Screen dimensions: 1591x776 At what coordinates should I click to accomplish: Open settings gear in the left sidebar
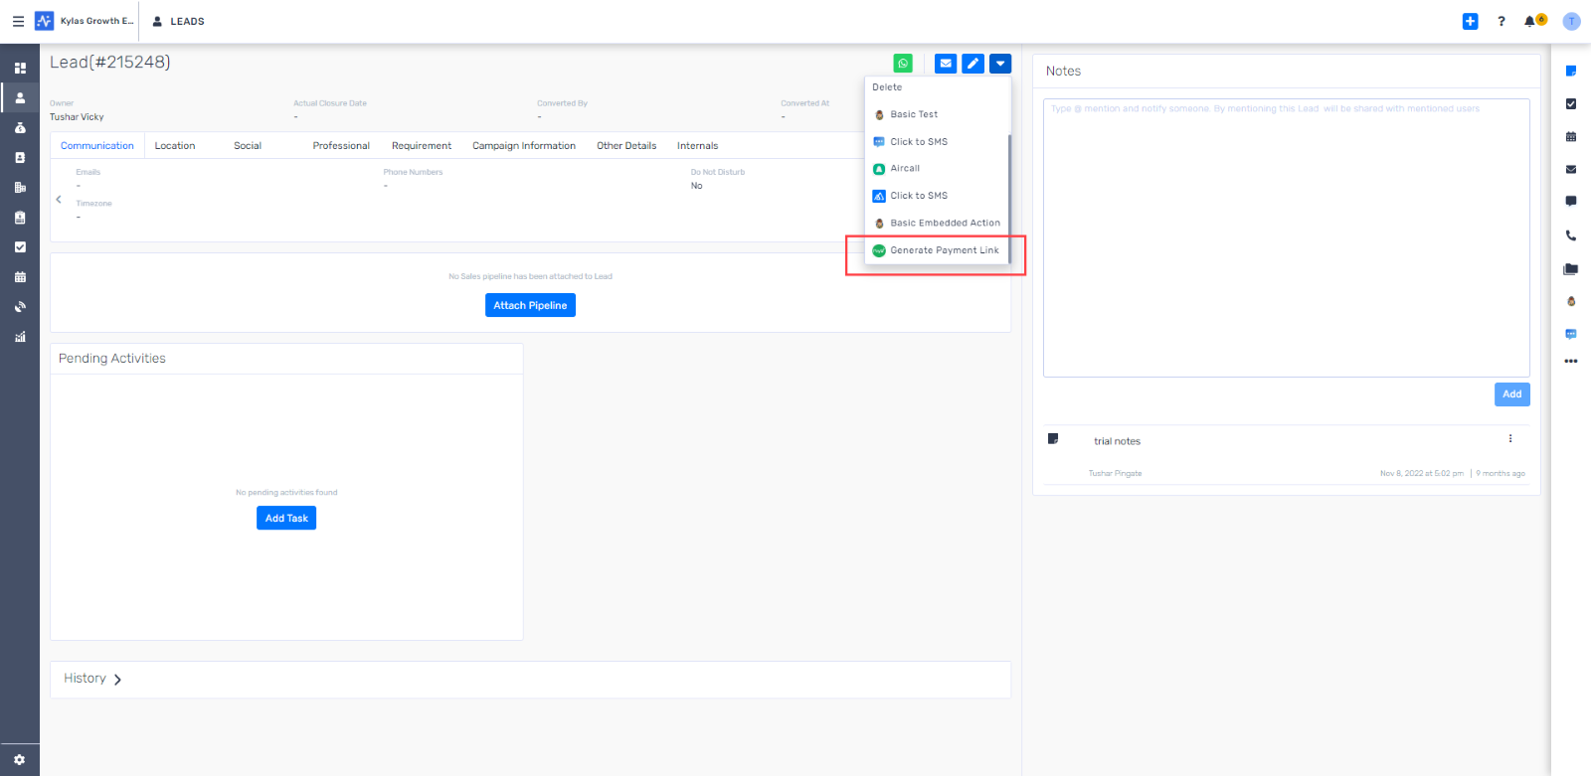point(19,760)
